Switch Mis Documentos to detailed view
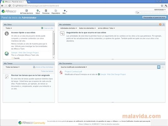 click(162, 67)
